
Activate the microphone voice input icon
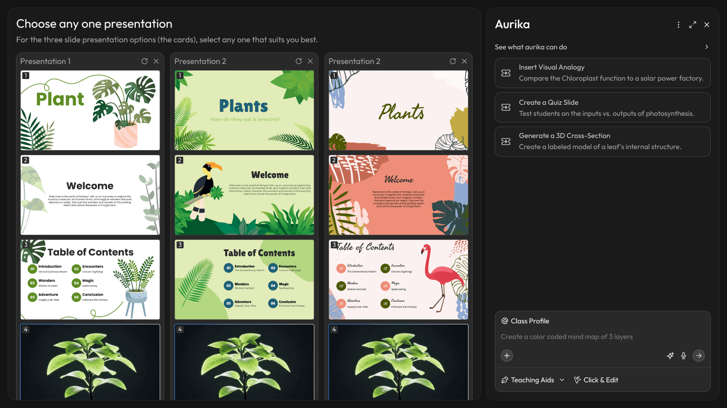[x=683, y=356]
